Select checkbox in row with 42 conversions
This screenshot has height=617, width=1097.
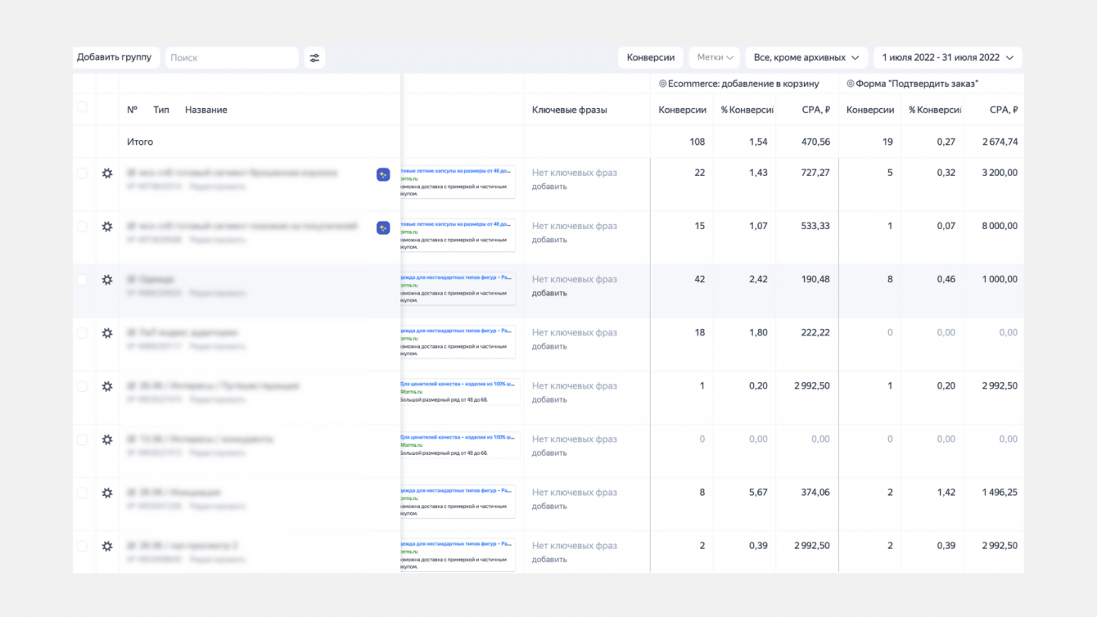tap(82, 280)
